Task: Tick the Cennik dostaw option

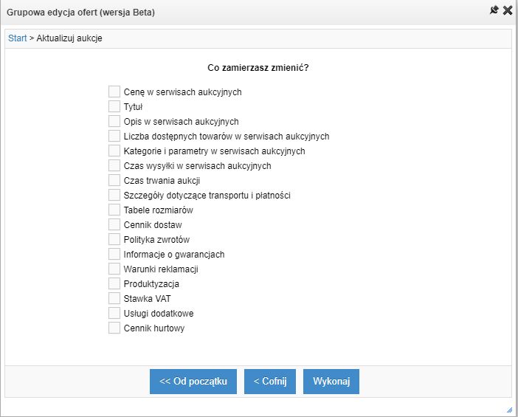Action: tap(114, 224)
